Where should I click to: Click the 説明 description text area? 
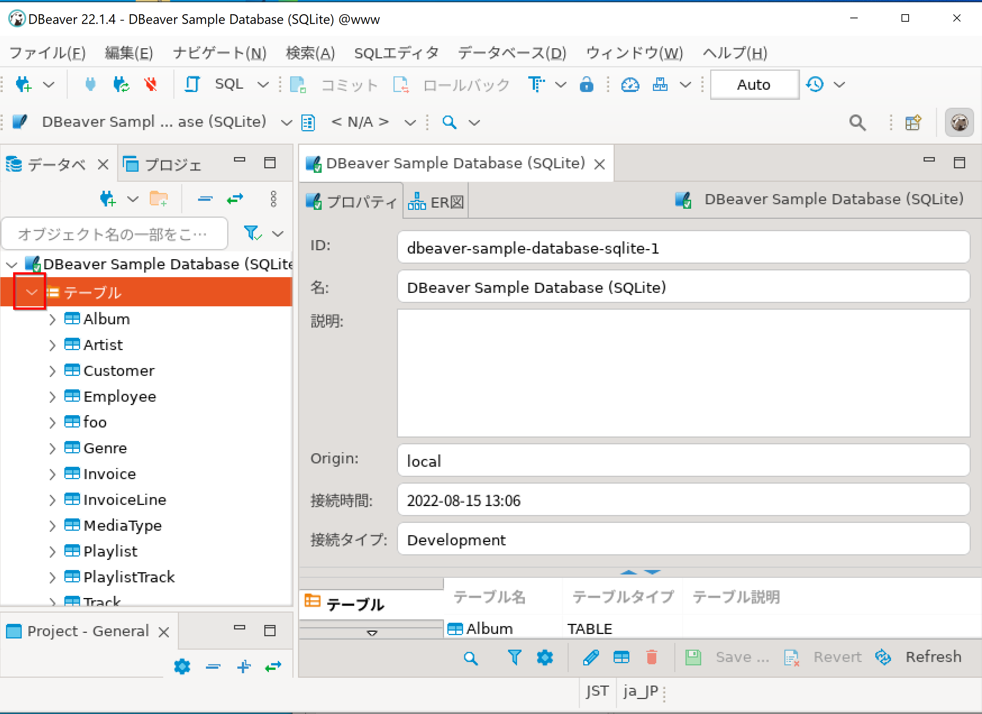pos(683,373)
